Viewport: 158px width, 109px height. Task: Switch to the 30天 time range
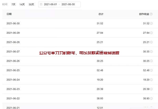tap(31, 4)
